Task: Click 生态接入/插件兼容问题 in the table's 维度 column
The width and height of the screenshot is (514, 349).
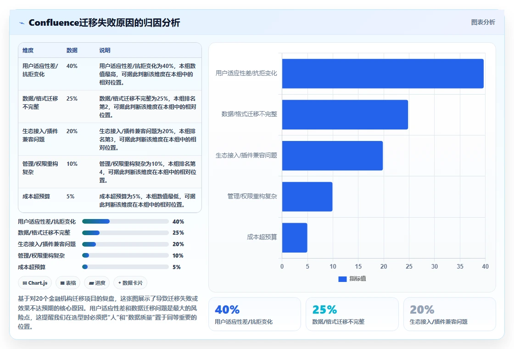Action: 40,135
